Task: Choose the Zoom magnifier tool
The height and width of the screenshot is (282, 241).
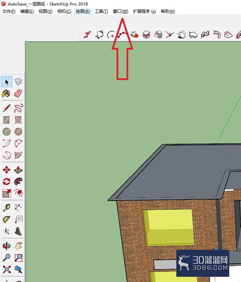Action: tap(7, 258)
